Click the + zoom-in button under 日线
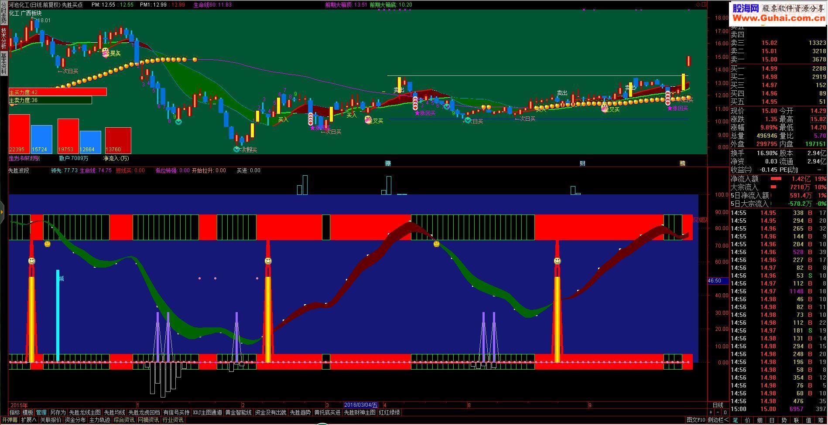The height and width of the screenshot is (425, 828). pyautogui.click(x=711, y=412)
